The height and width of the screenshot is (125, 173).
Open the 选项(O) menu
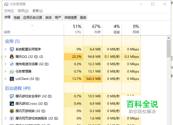coord(23,11)
